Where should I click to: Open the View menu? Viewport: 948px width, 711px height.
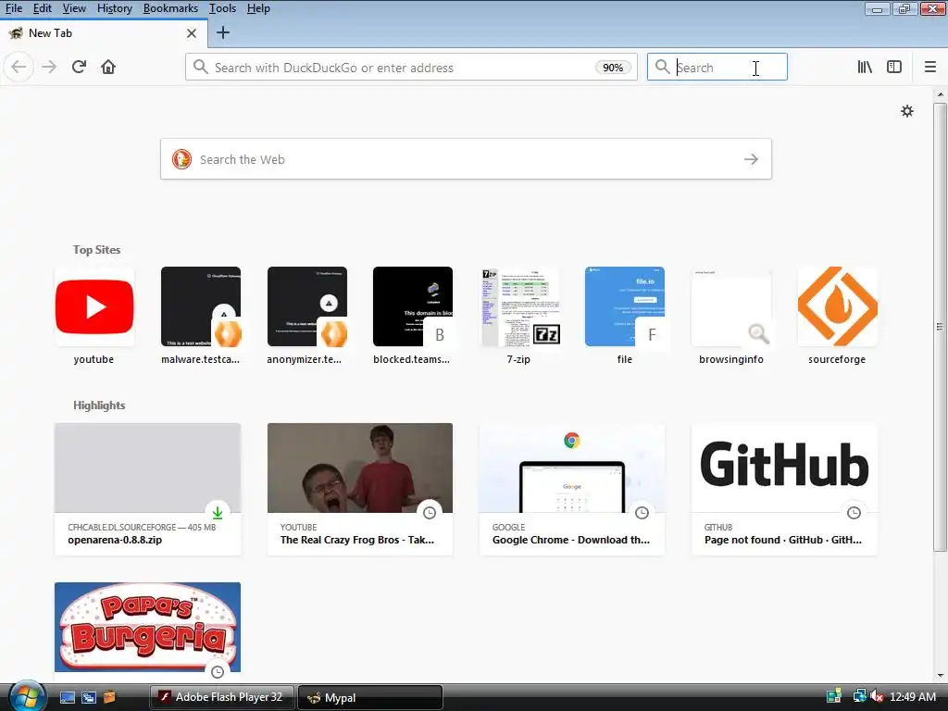74,8
